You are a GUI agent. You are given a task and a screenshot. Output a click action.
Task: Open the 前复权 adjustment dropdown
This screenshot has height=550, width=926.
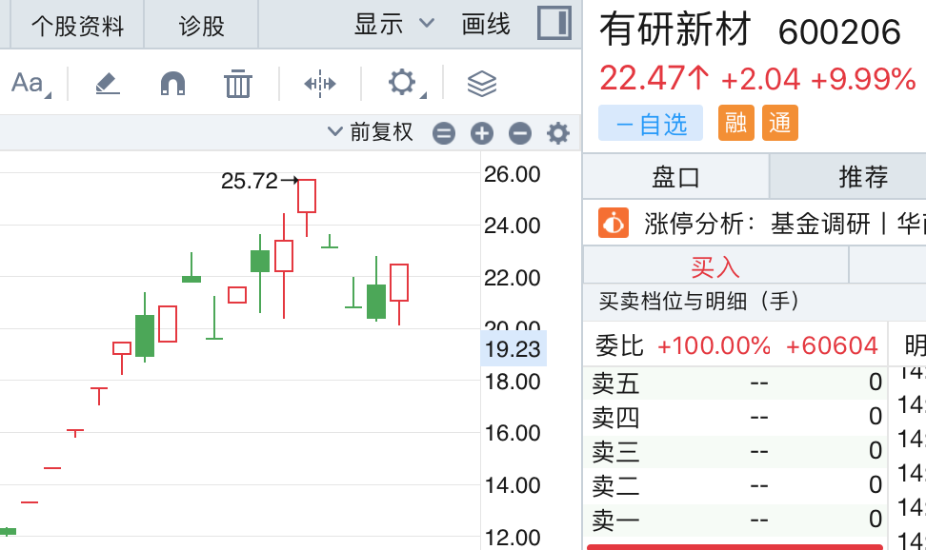[x=371, y=132]
